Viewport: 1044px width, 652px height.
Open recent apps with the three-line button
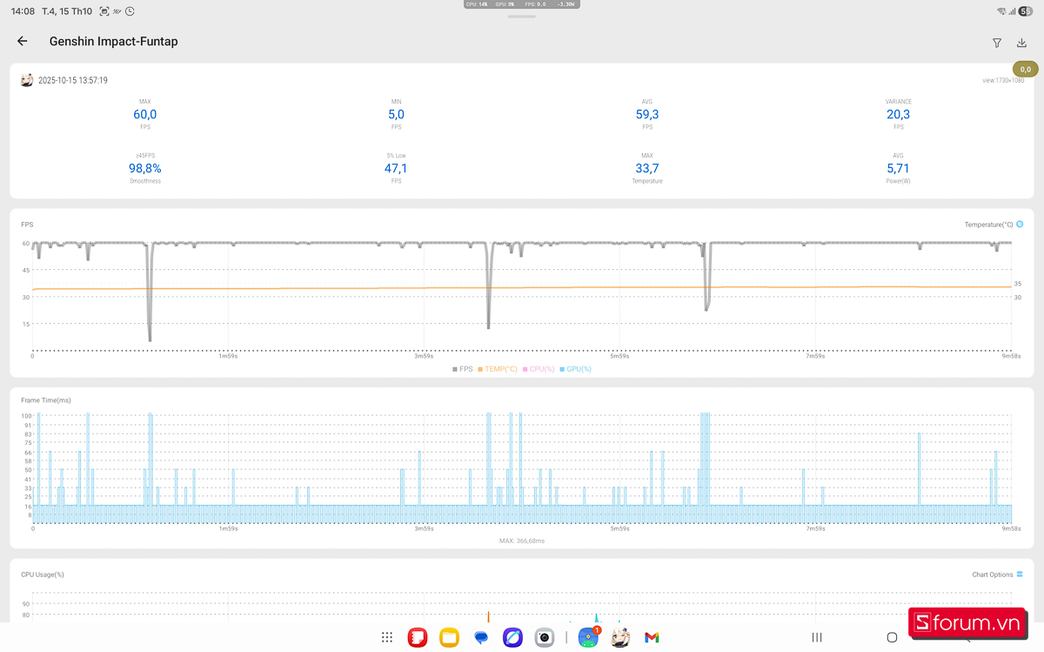coord(816,637)
